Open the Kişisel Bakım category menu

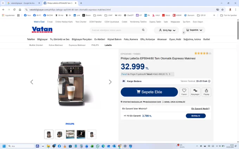point(114,39)
